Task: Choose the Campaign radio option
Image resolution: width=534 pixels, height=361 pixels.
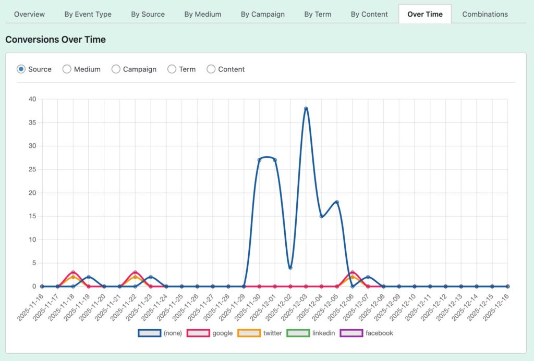Action: click(116, 69)
